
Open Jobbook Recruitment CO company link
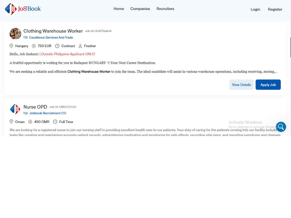pyautogui.click(x=48, y=113)
